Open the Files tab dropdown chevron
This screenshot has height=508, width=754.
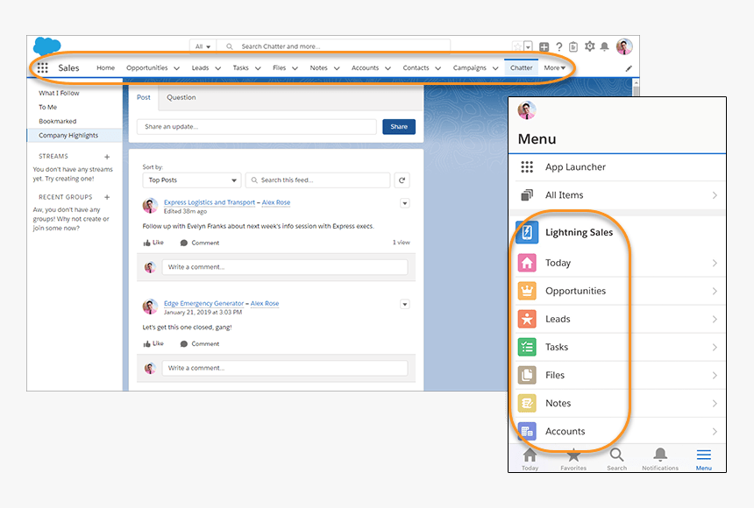295,68
